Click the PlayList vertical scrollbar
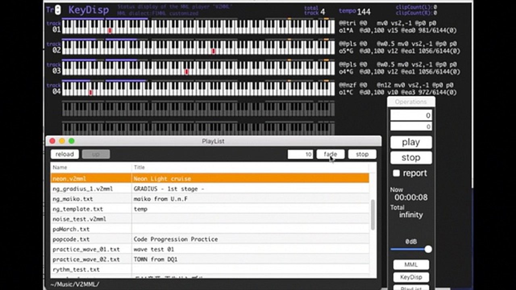The width and height of the screenshot is (516, 290). click(x=372, y=215)
